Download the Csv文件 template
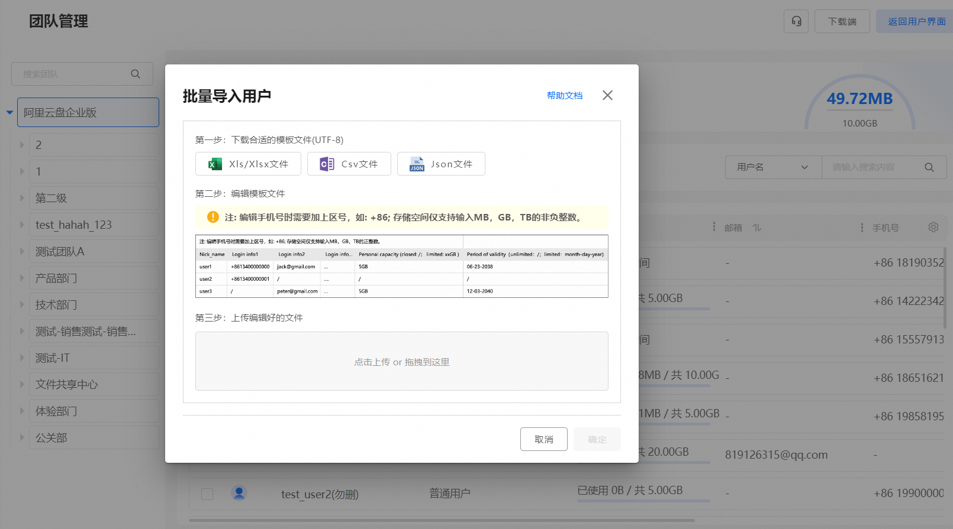This screenshot has height=529, width=953. (x=349, y=164)
